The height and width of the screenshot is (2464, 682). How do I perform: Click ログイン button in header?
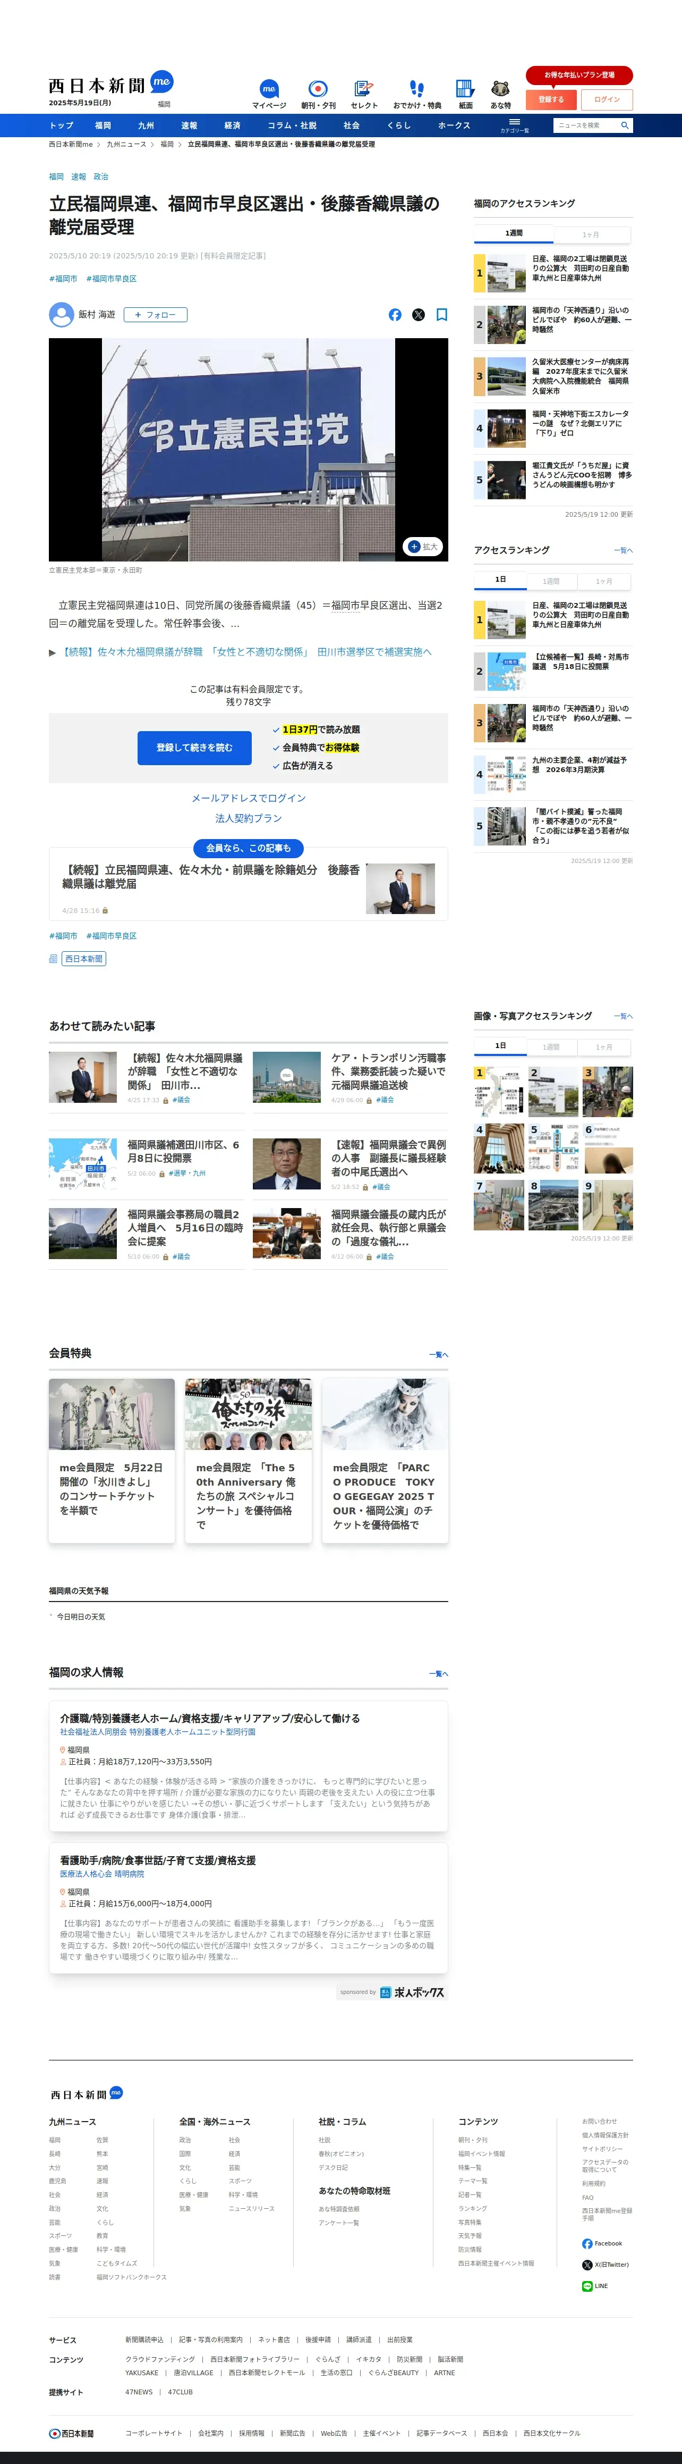[x=607, y=99]
